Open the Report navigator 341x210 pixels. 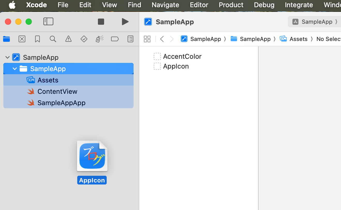coord(130,39)
